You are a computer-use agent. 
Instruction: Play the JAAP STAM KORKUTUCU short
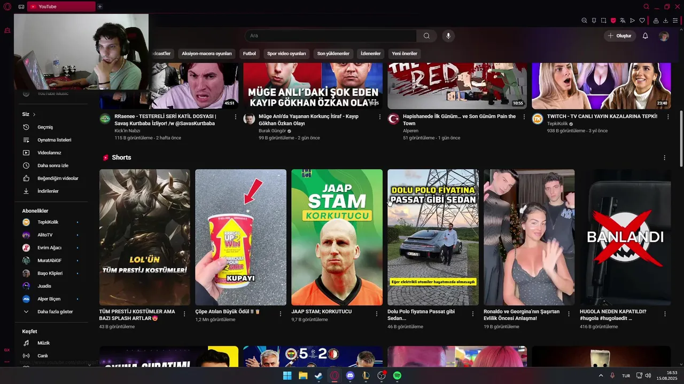click(337, 237)
